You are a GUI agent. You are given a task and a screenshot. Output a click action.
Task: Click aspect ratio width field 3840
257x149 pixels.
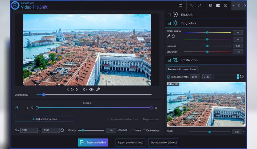tap(195, 77)
